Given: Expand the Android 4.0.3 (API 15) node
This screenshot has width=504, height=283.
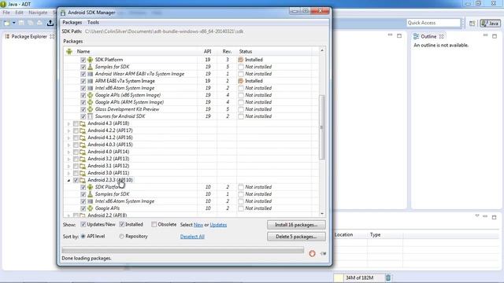Looking at the screenshot, I should click(69, 145).
